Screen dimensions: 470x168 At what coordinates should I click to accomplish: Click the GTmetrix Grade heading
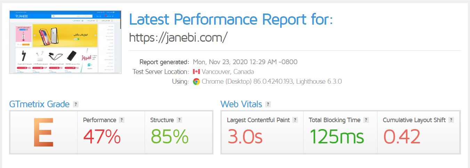coord(39,104)
